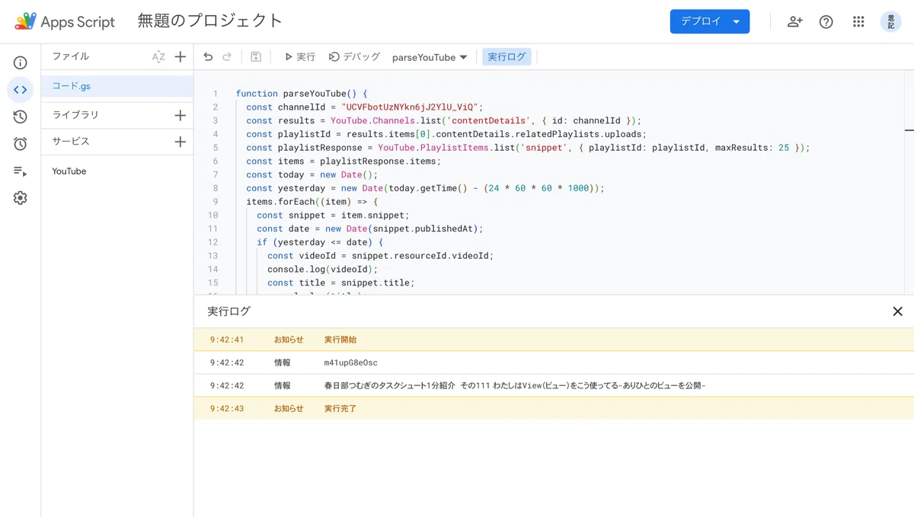This screenshot has height=517, width=914.
Task: Select the コード.gs file
Action: coord(117,86)
